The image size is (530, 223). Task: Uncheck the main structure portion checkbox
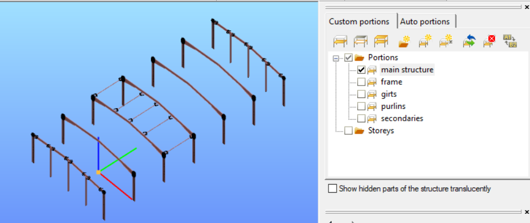pos(361,70)
